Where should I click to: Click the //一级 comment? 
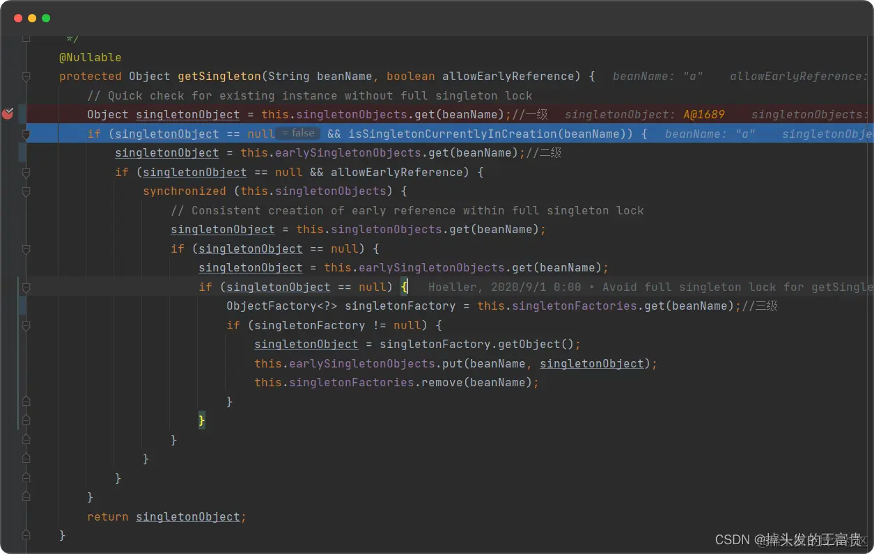(530, 115)
